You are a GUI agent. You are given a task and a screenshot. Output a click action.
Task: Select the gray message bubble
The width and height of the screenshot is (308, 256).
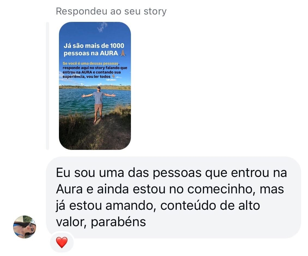click(174, 197)
